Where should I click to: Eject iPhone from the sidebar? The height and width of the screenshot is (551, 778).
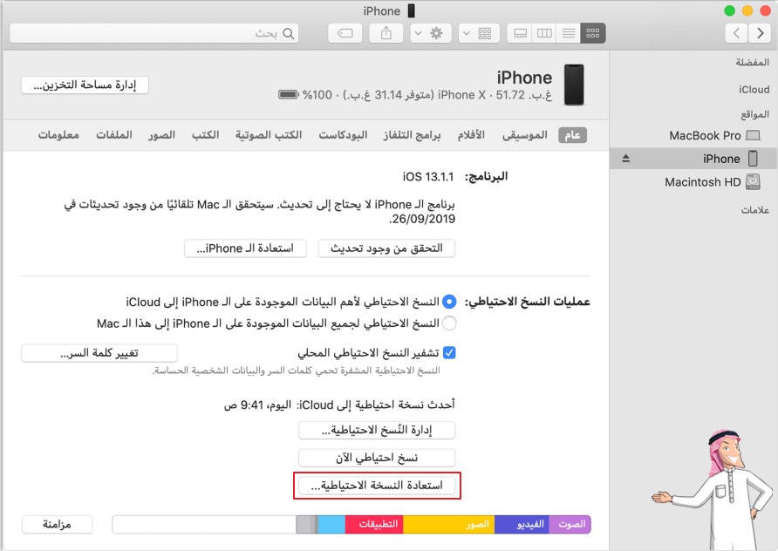click(x=625, y=159)
